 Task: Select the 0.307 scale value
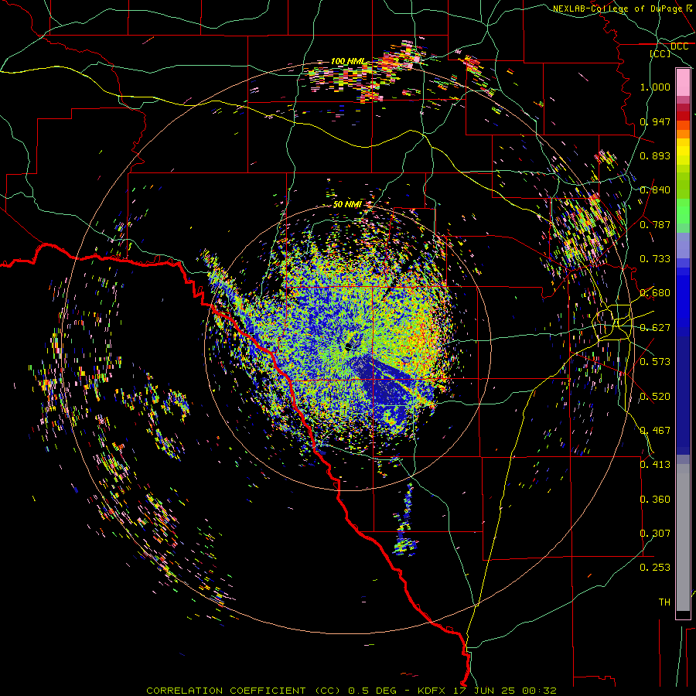(x=655, y=534)
